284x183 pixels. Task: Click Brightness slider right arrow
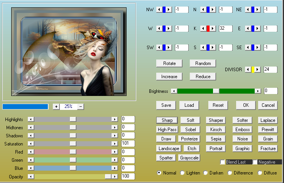pos(258,91)
